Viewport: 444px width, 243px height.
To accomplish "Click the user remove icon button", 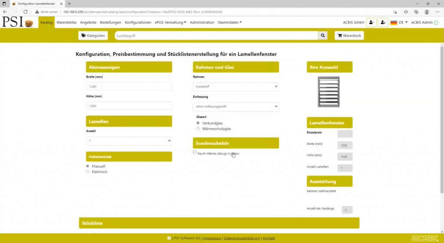I will (x=372, y=23).
